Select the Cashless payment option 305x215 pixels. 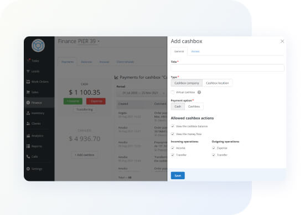pos(194,106)
